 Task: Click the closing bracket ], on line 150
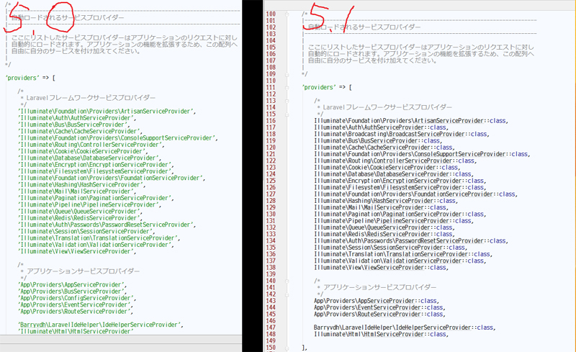tap(304, 348)
